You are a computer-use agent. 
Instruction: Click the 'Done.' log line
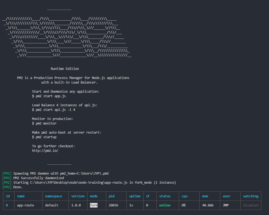tap(18, 187)
